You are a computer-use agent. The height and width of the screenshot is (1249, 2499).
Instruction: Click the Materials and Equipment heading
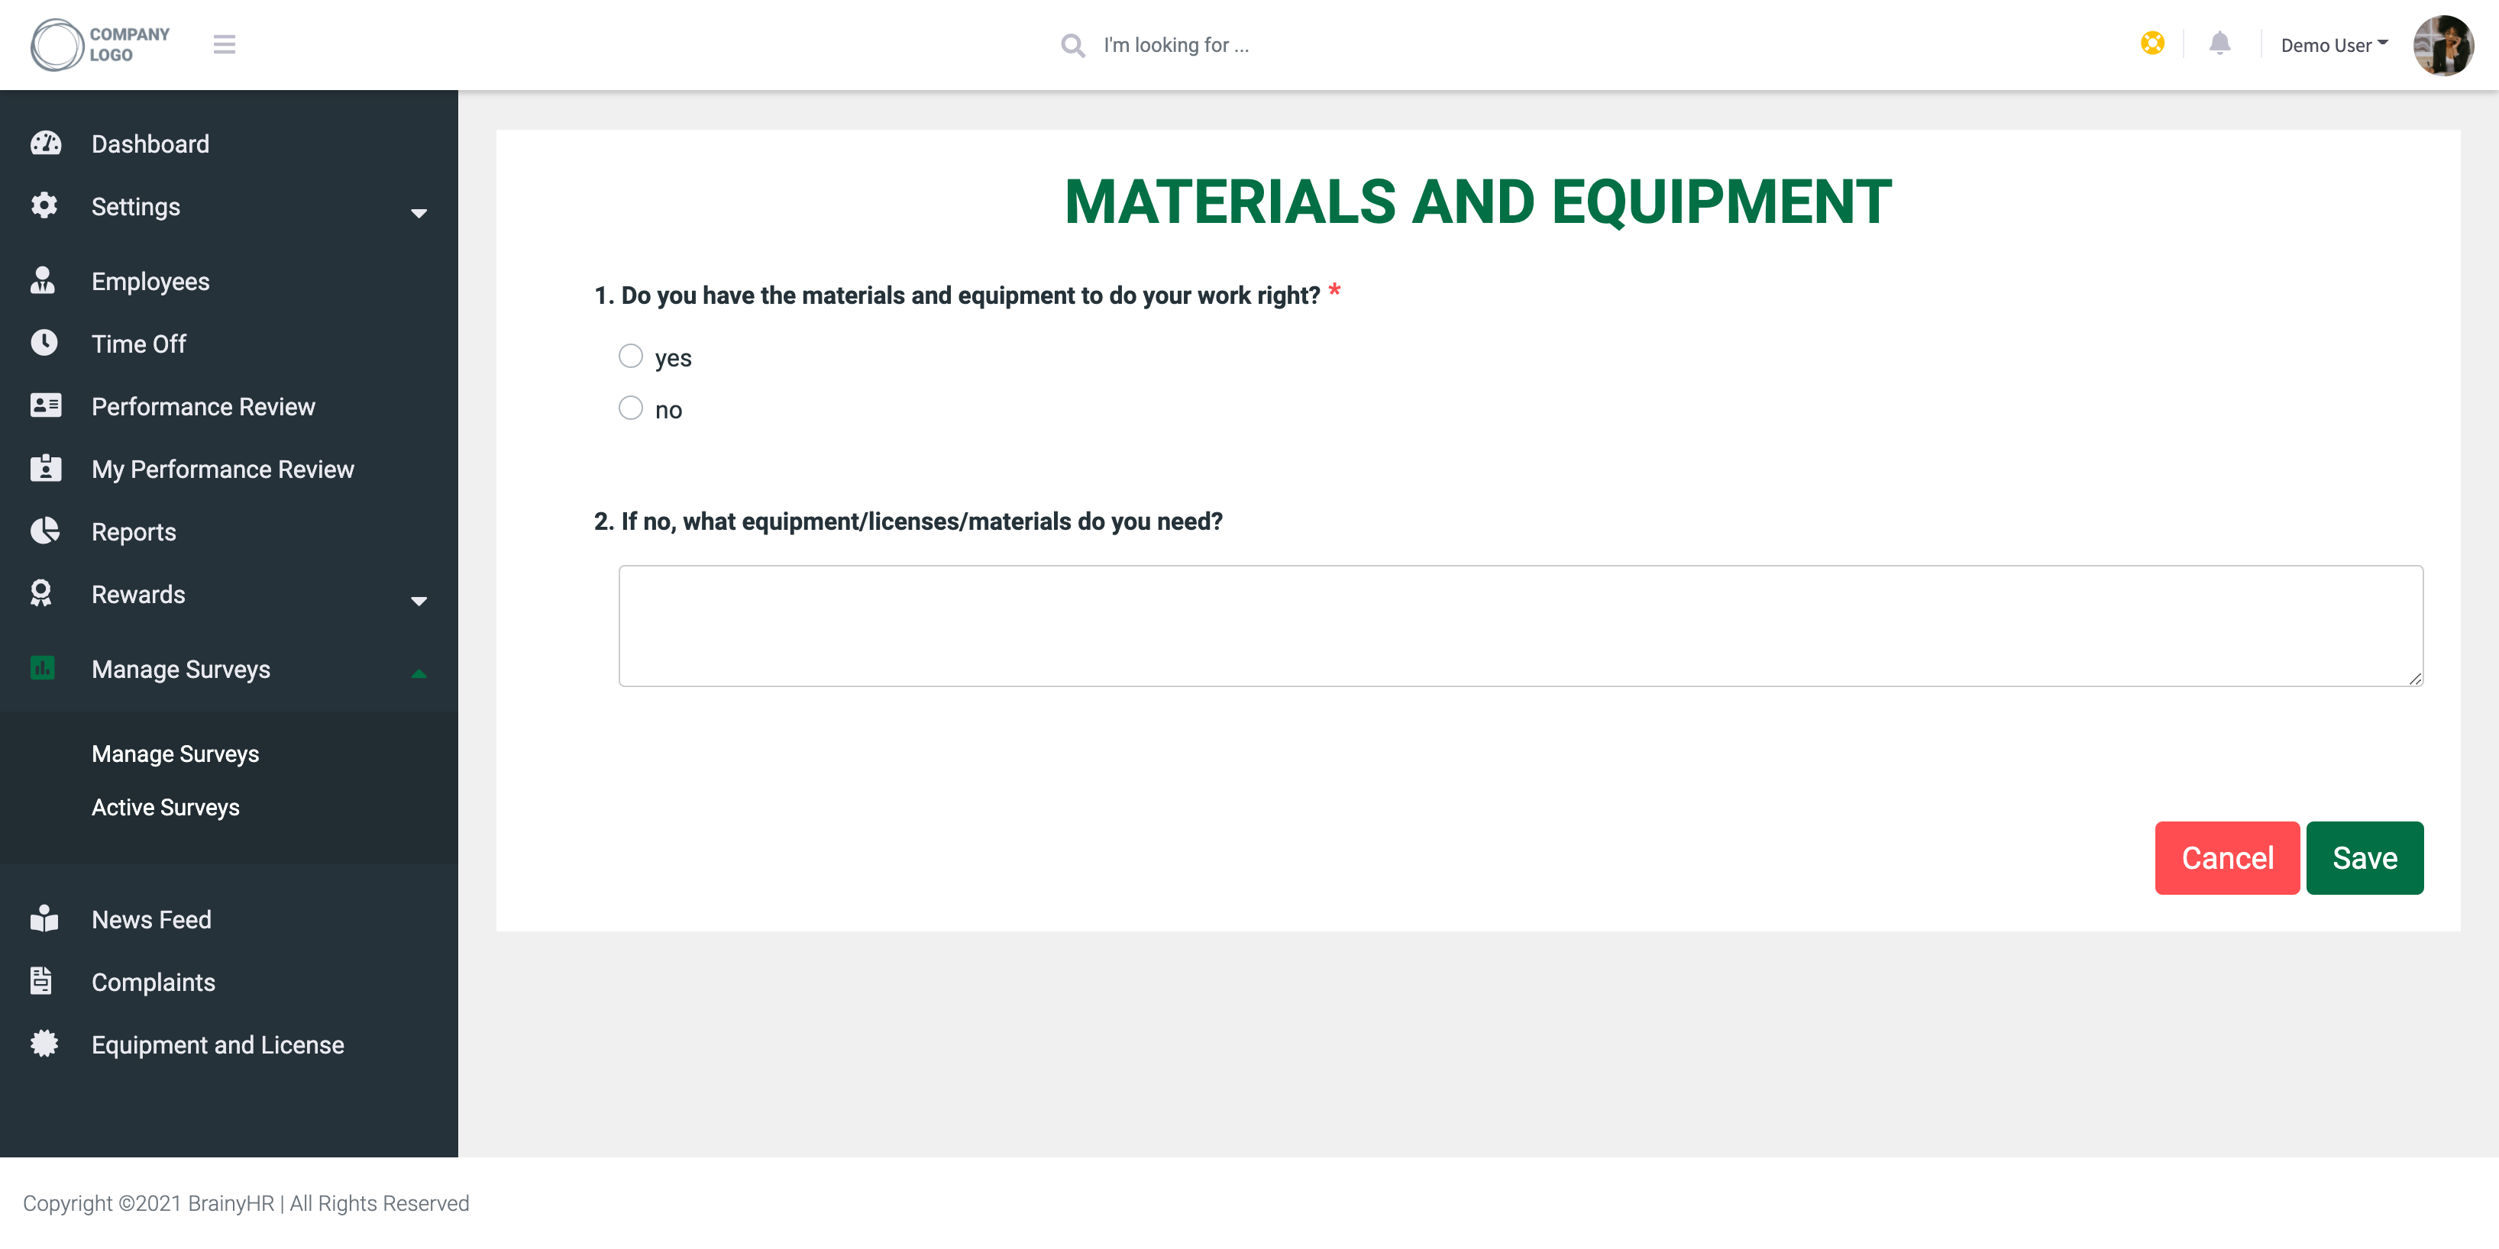(1477, 202)
